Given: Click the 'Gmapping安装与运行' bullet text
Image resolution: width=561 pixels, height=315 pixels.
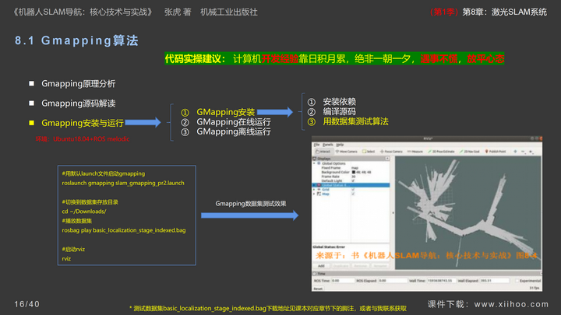Looking at the screenshot, I should [83, 123].
